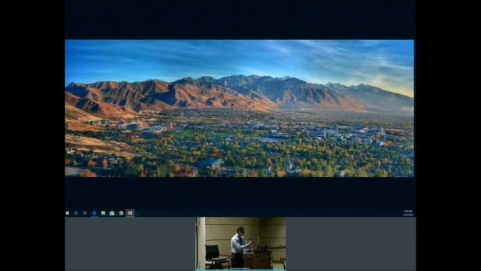Click the podium in the presenter video
Screen dimensions: 481x271
[258, 260]
